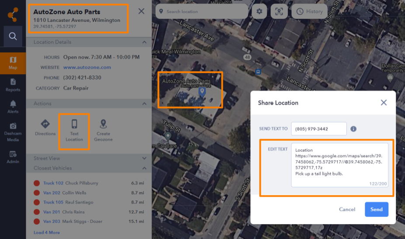Click inside the Edit Text message box
This screenshot has width=405, height=239.
coord(339,165)
